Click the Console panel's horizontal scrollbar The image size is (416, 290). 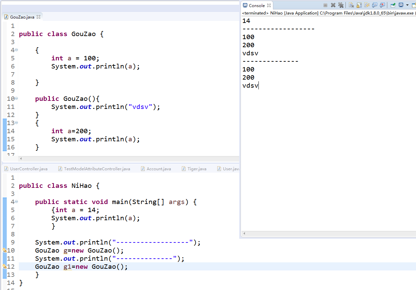[327, 233]
